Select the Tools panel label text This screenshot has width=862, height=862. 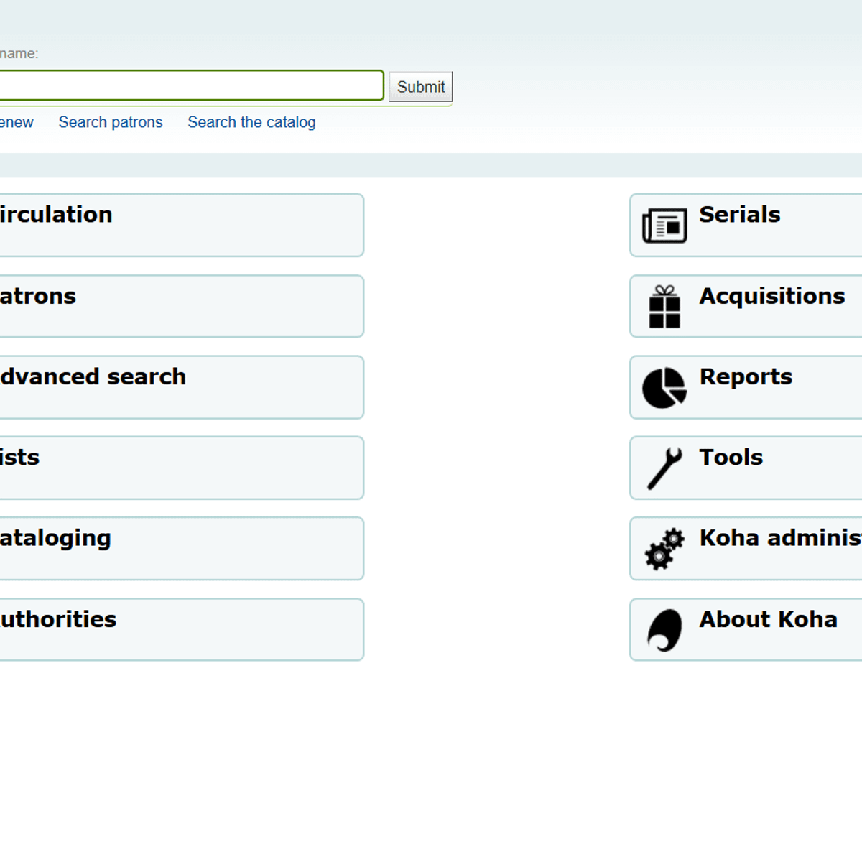(x=731, y=457)
